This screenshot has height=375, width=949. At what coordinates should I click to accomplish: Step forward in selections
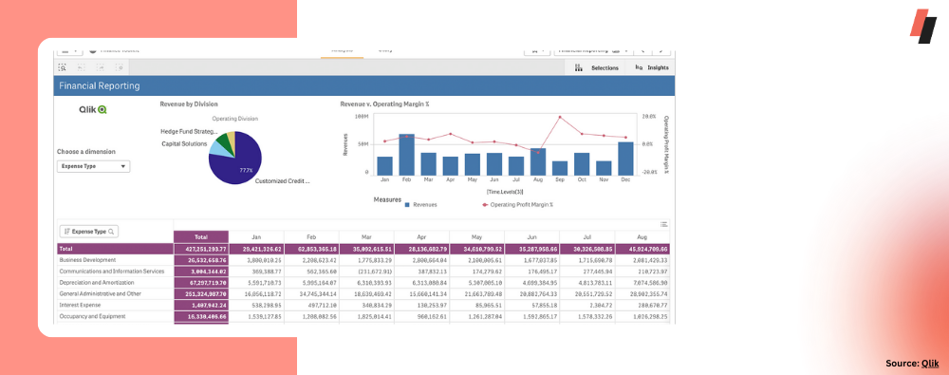[x=101, y=67]
